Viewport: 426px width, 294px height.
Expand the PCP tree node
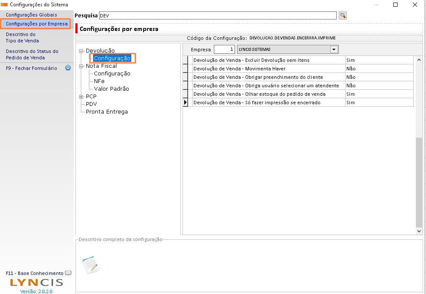pyautogui.click(x=81, y=97)
